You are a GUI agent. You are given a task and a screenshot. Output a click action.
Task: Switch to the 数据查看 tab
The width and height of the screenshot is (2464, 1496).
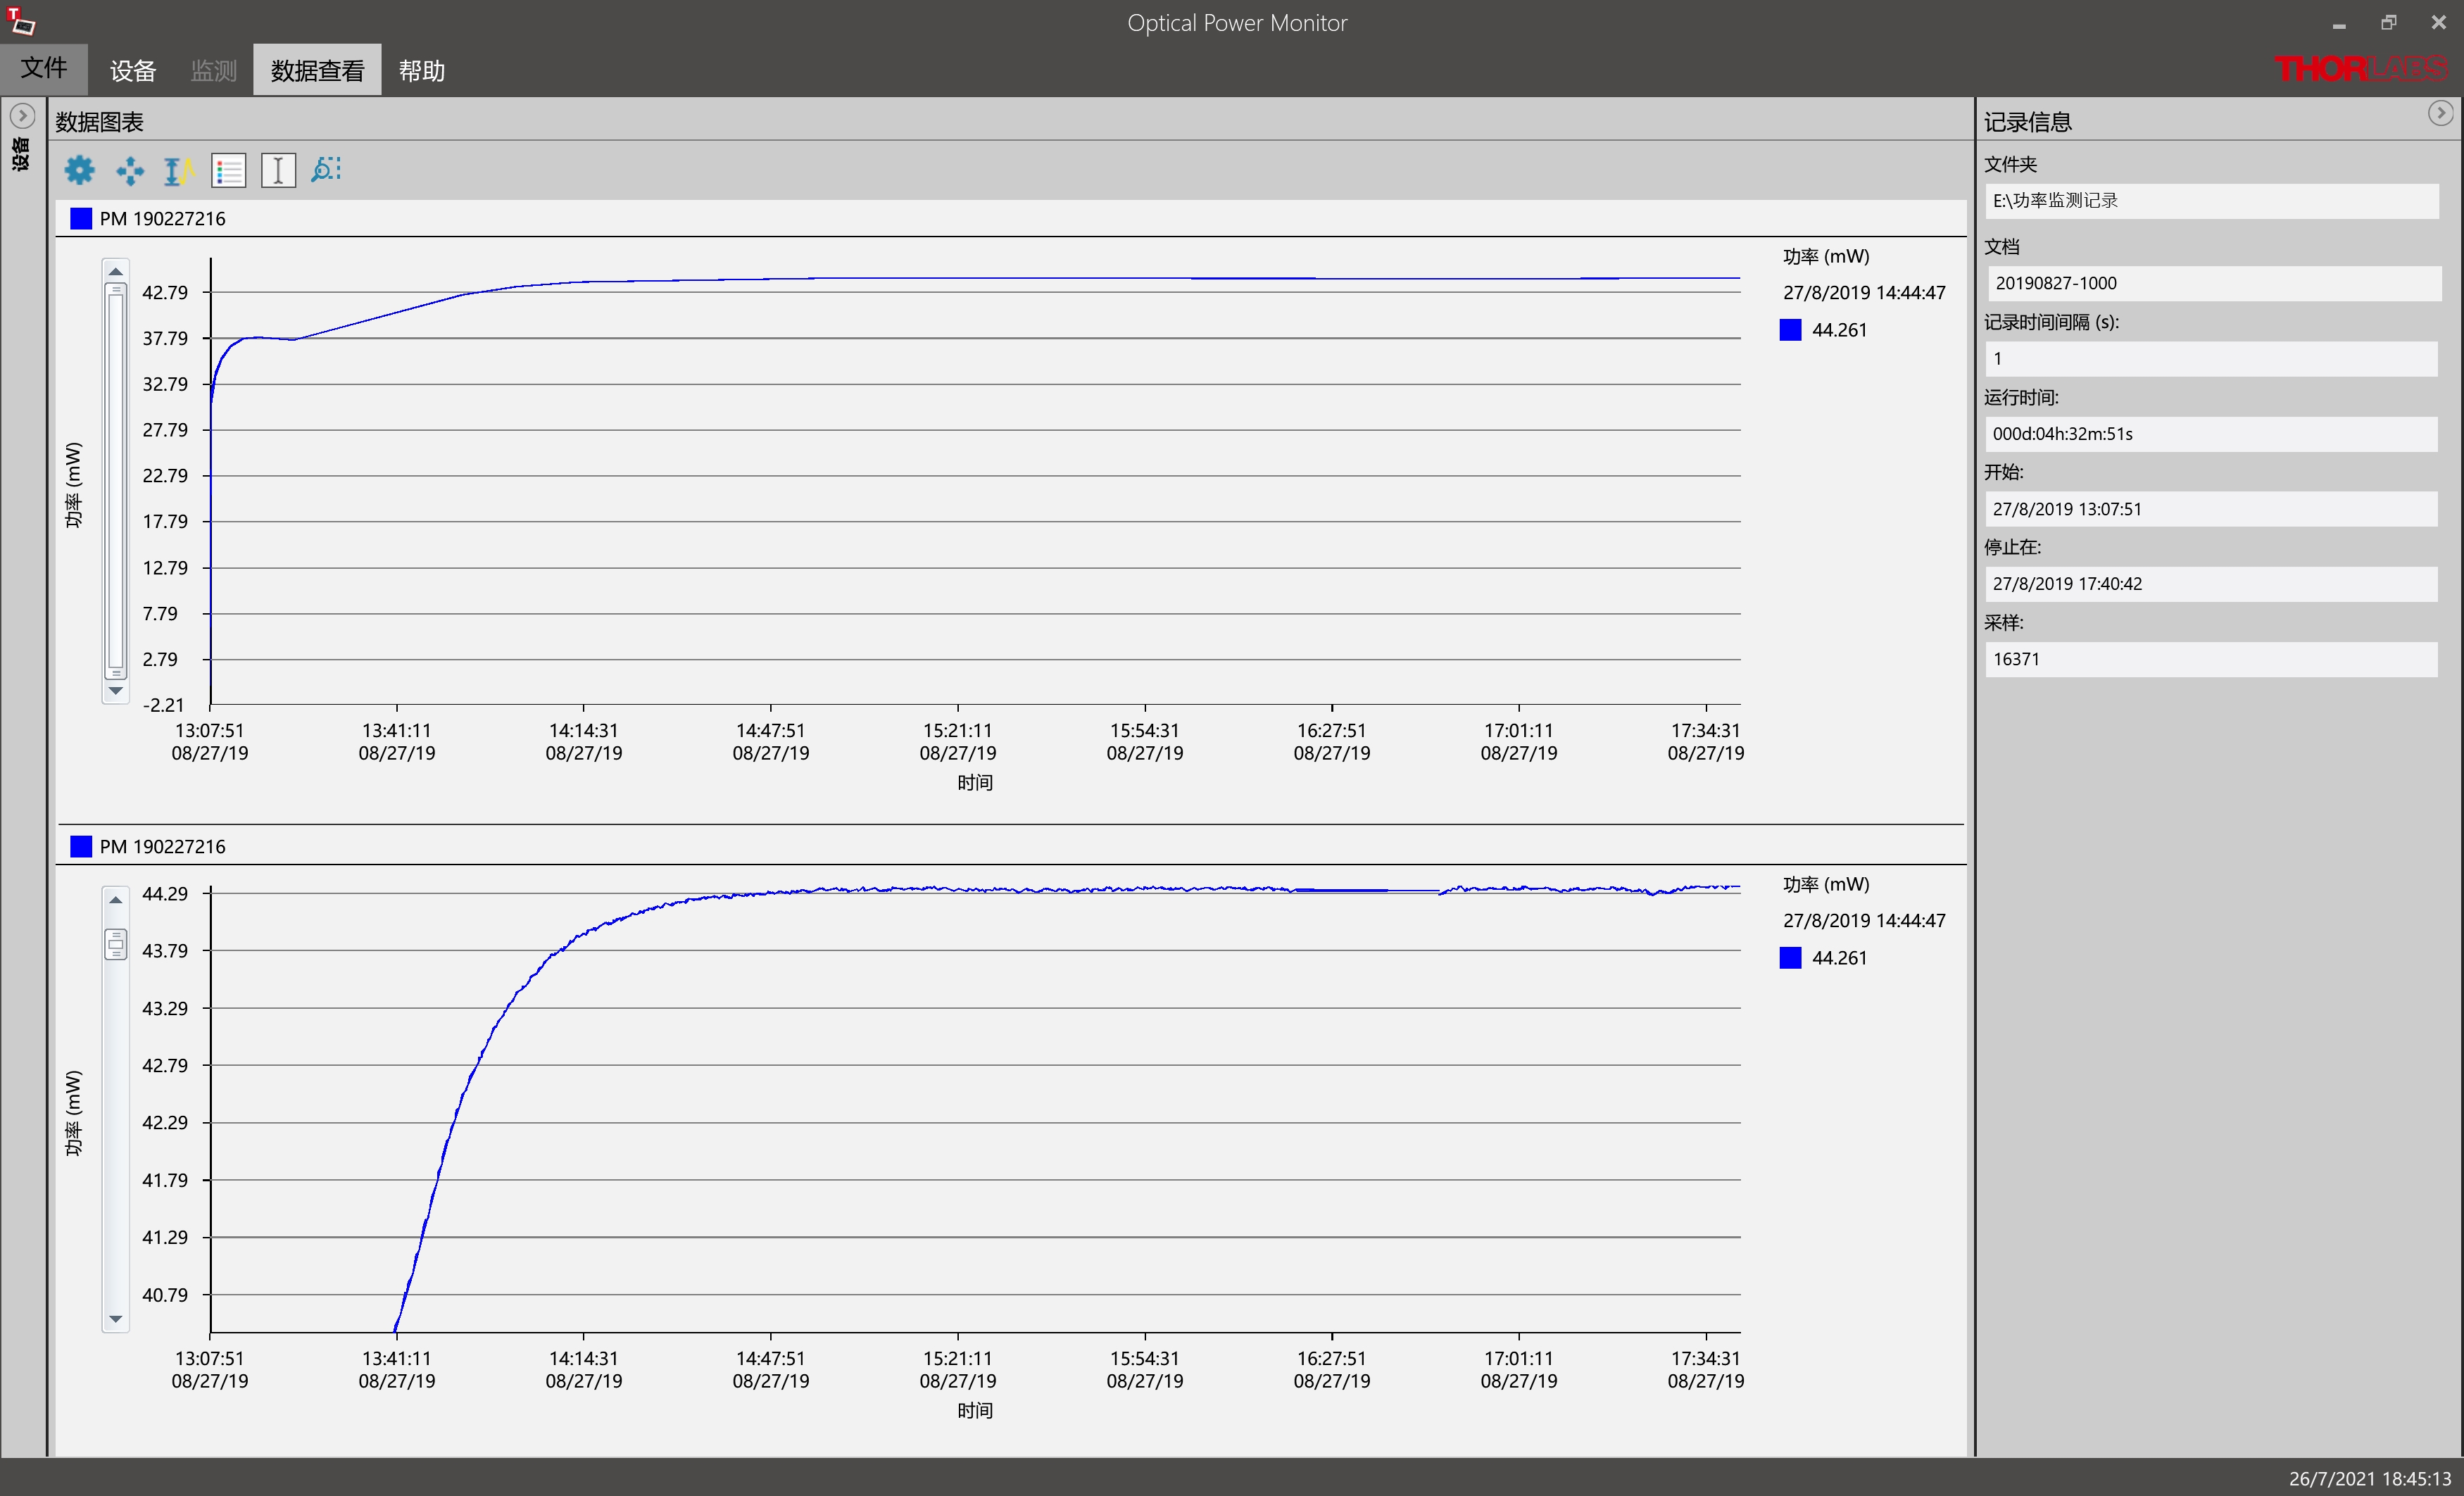pyautogui.click(x=317, y=70)
